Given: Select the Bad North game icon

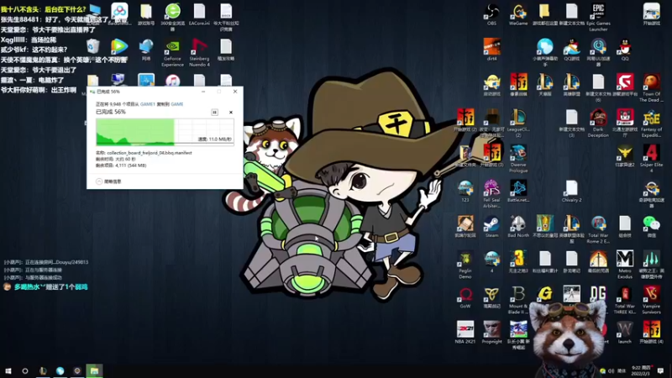Looking at the screenshot, I should 518,223.
